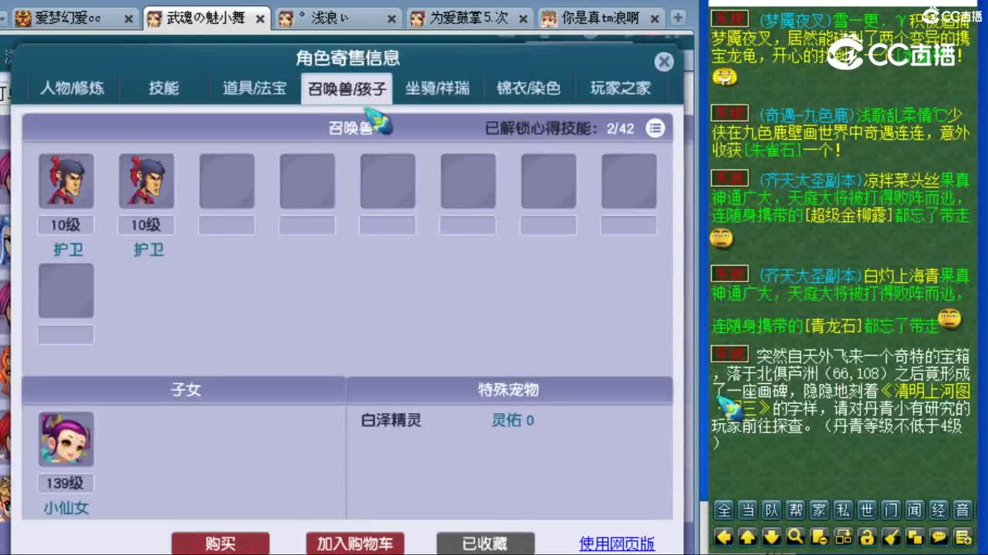Click the broom clear-chat icon
The height and width of the screenshot is (555, 988).
[891, 536]
